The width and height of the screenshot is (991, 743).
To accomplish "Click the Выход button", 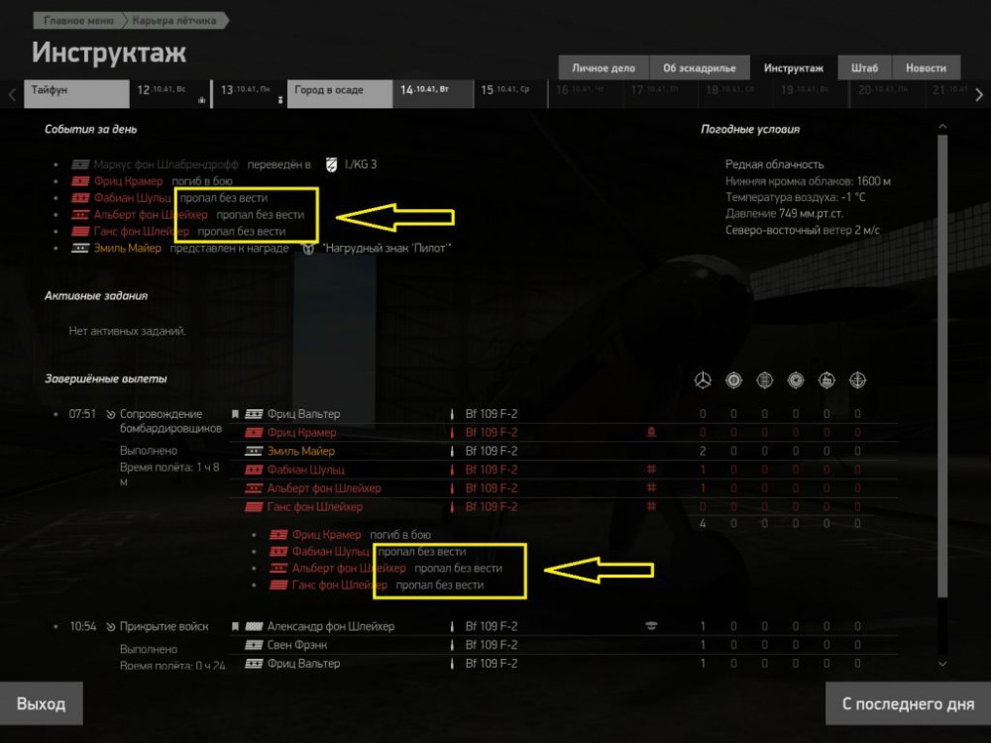I will 41,703.
